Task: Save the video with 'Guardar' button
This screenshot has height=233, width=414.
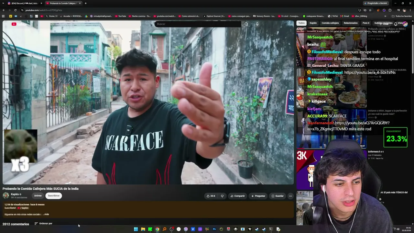Action: (x=278, y=196)
